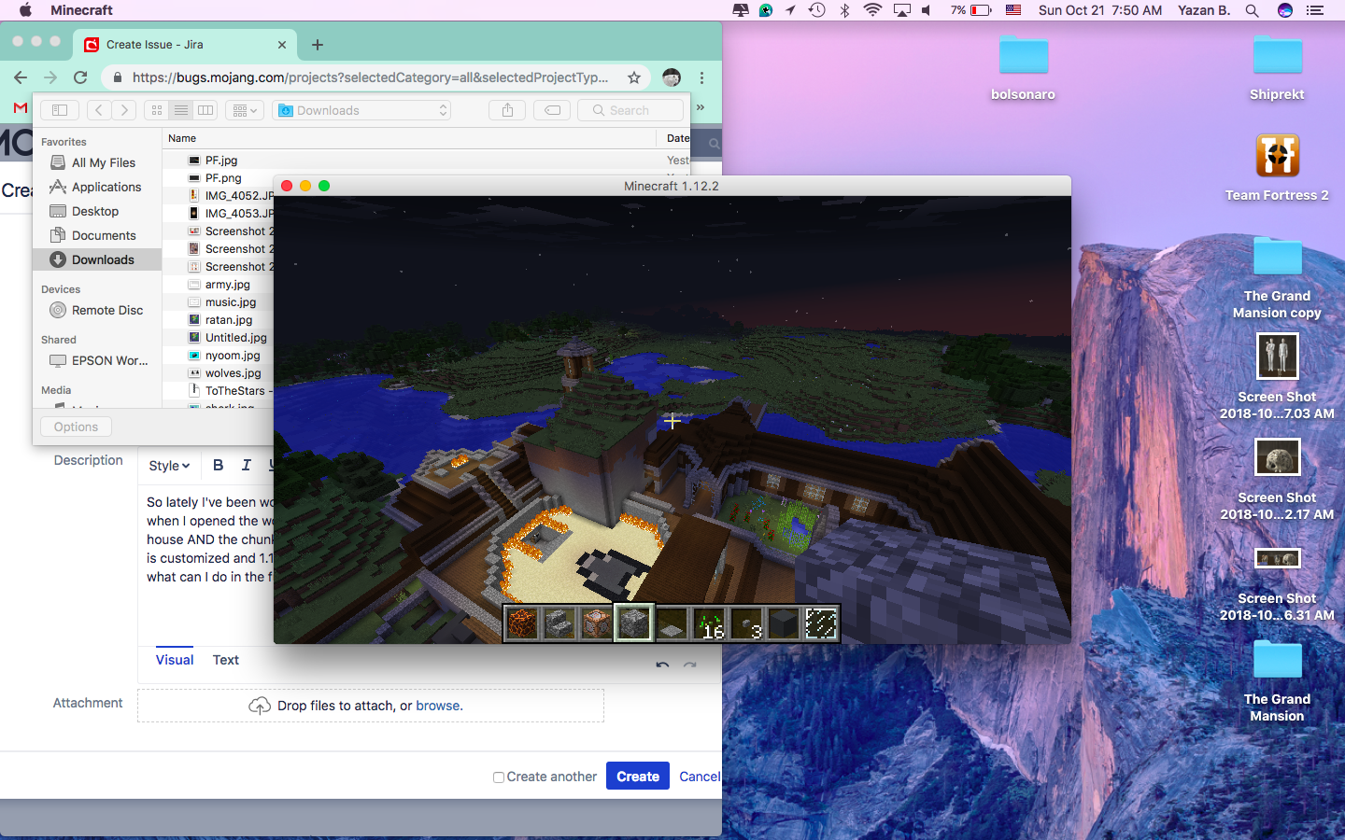Select the Create Issue - Jira browser tab
This screenshot has height=840, width=1345.
click(x=187, y=45)
